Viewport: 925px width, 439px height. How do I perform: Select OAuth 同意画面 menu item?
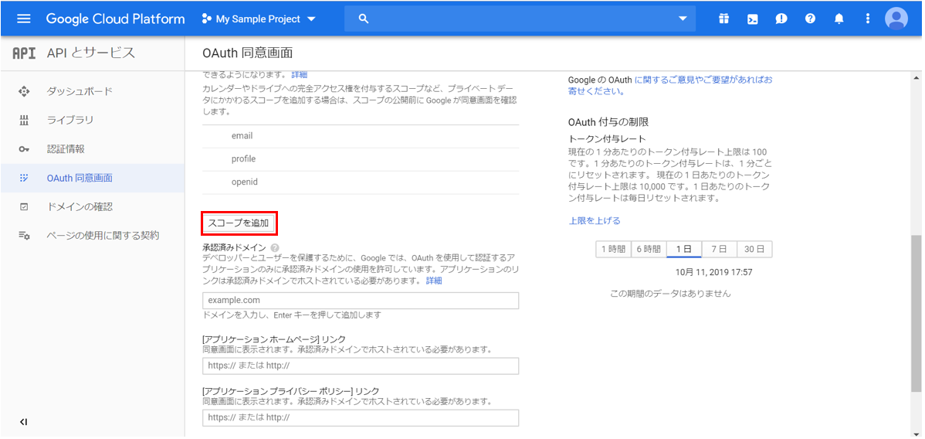pos(93,178)
